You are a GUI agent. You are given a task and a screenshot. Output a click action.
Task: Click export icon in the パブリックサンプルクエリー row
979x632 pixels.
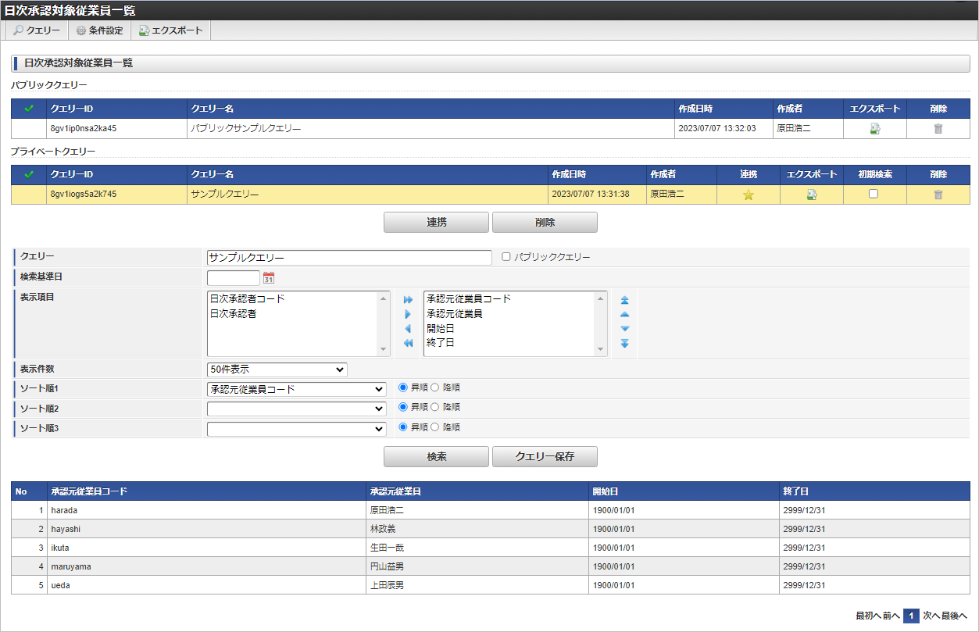coord(875,129)
